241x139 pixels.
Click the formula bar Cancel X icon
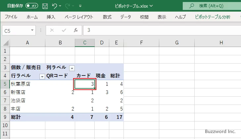pyautogui.click(x=52, y=30)
